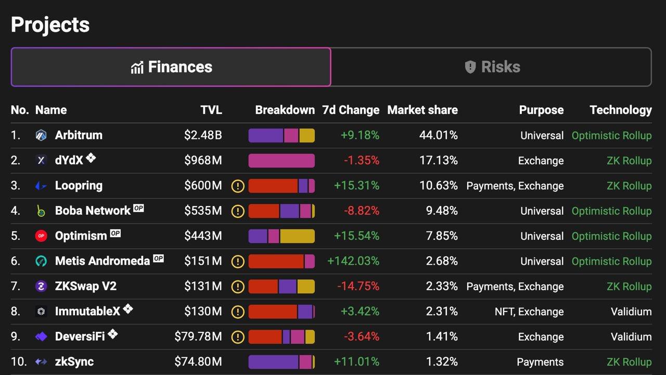
Task: Click the dYdX logo icon
Action: point(41,160)
